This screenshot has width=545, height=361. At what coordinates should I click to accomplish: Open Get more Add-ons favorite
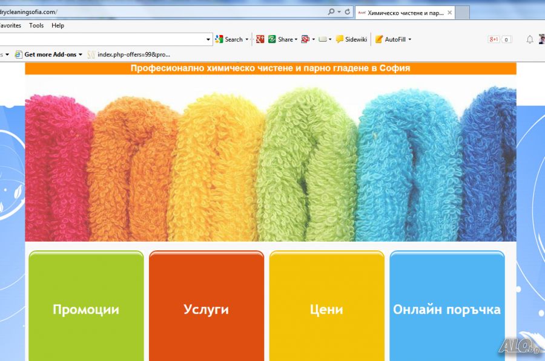pos(46,54)
